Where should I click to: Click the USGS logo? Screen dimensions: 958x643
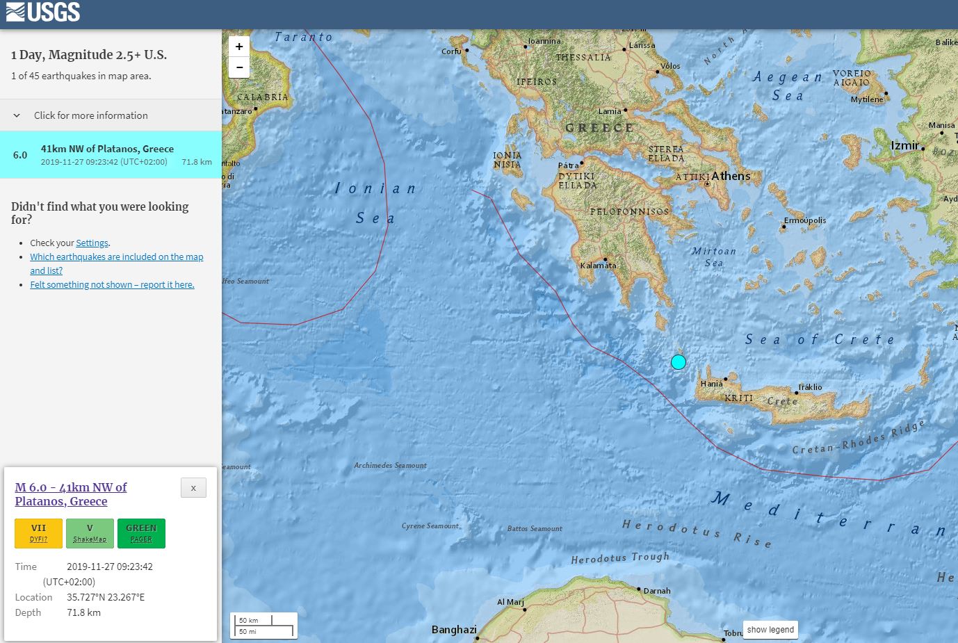click(43, 12)
